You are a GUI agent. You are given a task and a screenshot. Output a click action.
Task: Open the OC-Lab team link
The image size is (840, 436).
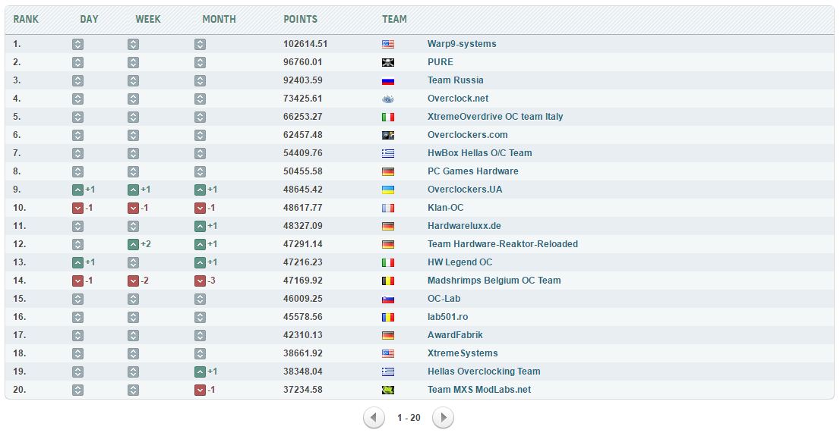pos(444,299)
